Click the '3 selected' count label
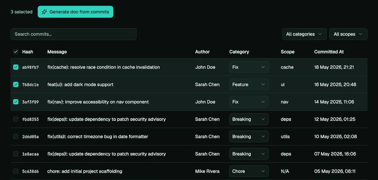 pos(21,12)
